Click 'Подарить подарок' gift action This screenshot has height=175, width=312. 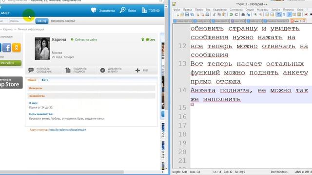[76, 70]
